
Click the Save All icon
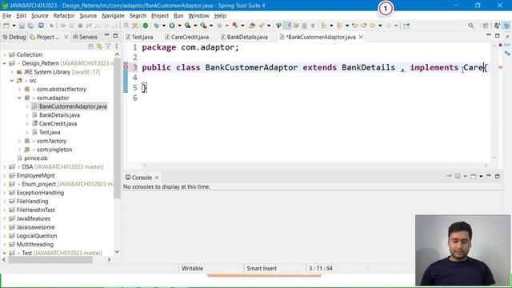click(x=30, y=26)
